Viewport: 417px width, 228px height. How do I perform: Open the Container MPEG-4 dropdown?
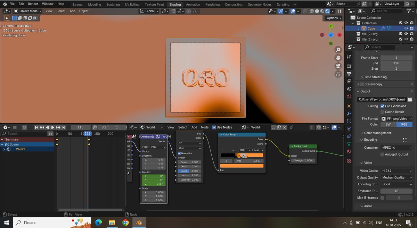tap(396, 148)
